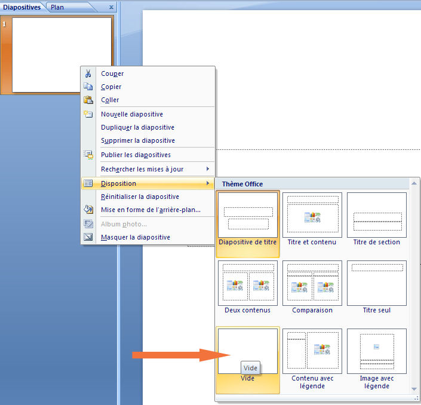Select Supprimer la diapositive
This screenshot has height=405, width=421.
pos(137,140)
